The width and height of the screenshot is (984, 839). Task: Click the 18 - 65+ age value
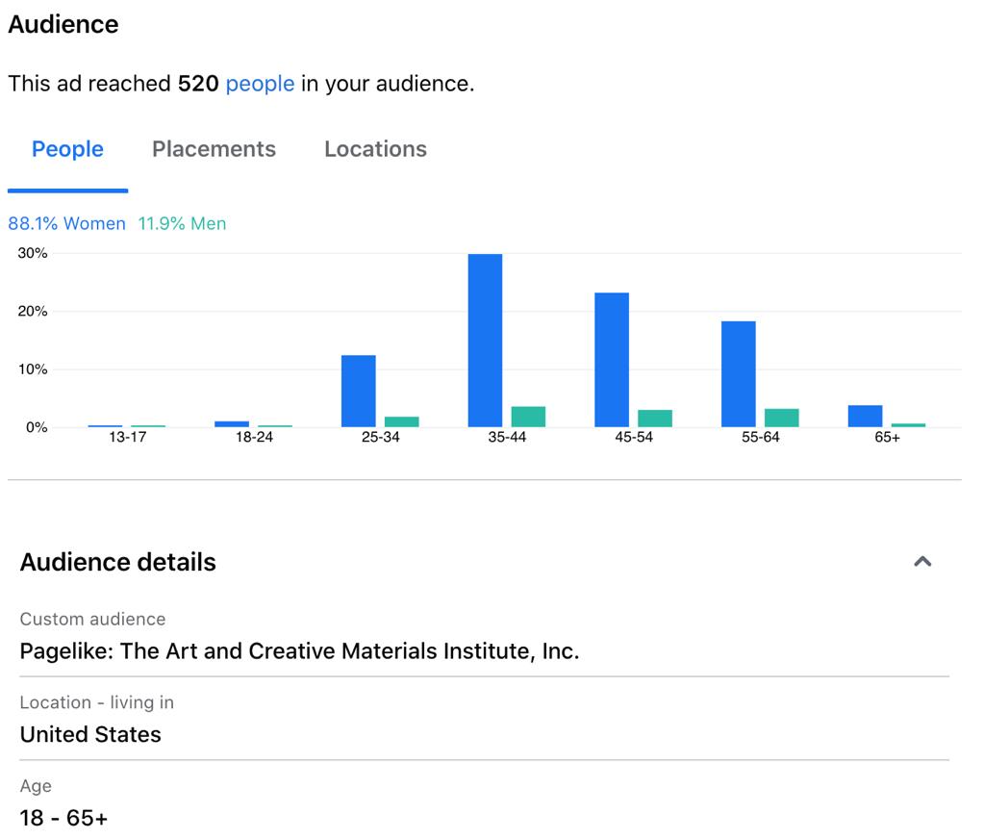63,818
